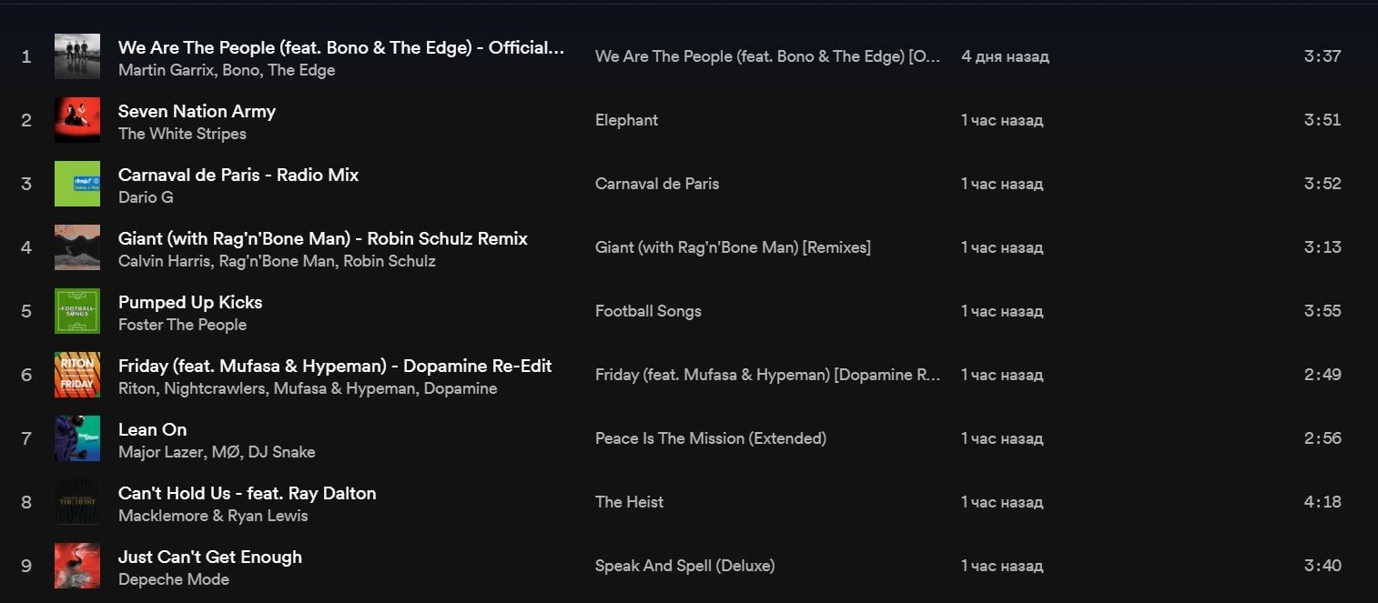This screenshot has width=1378, height=603.
Task: Open Speak And Spell (Deluxe) album
Action: pyautogui.click(x=684, y=566)
